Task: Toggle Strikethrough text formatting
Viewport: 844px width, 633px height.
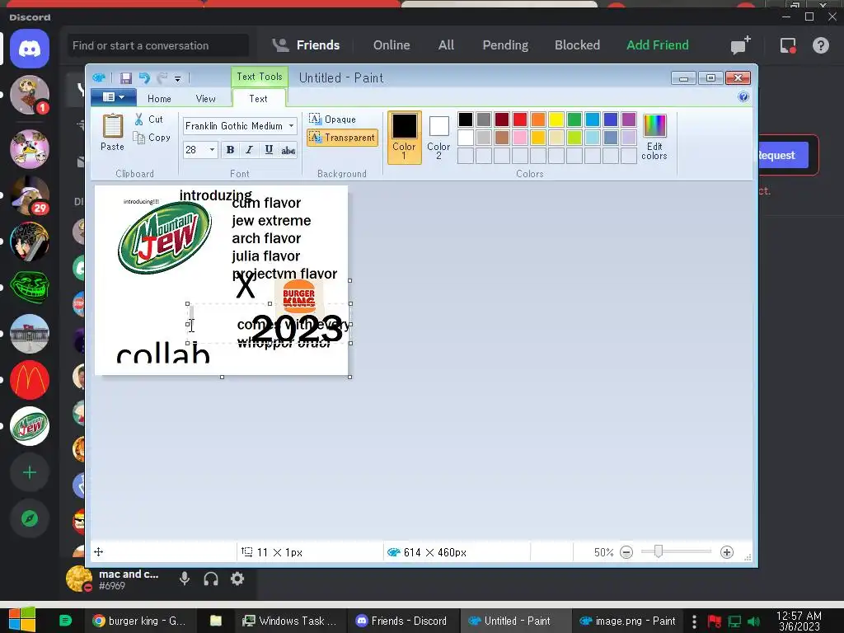Action: [x=288, y=150]
